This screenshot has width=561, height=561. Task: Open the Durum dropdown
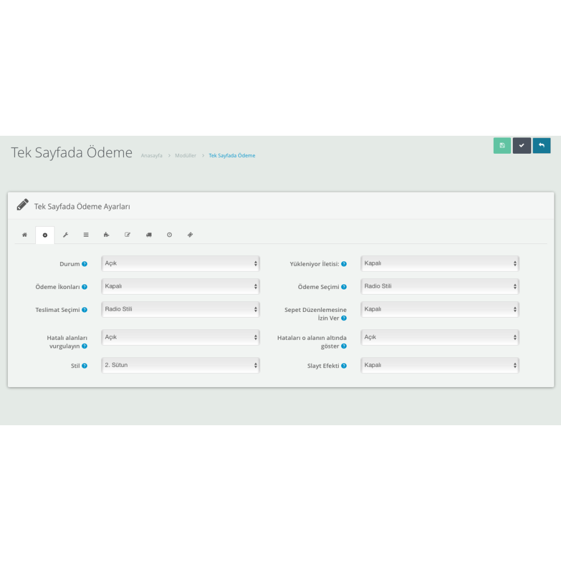point(180,263)
